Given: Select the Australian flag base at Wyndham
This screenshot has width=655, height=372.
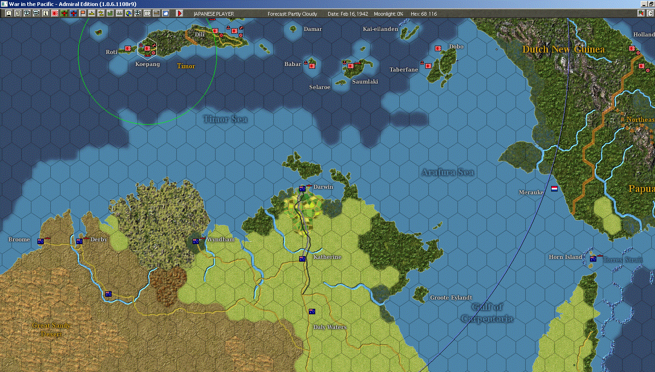Looking at the screenshot, I should [196, 241].
